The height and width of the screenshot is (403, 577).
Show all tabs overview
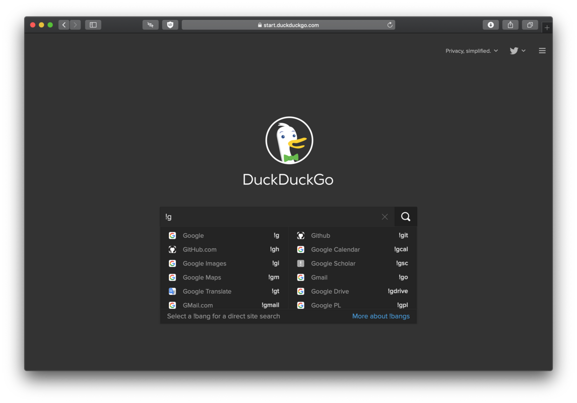pos(530,25)
